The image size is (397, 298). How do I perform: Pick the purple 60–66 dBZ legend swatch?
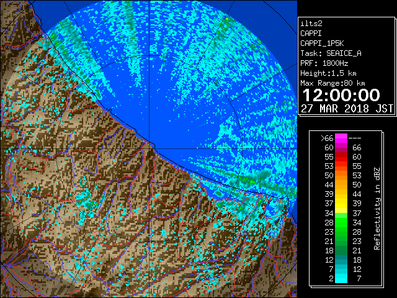coord(341,148)
